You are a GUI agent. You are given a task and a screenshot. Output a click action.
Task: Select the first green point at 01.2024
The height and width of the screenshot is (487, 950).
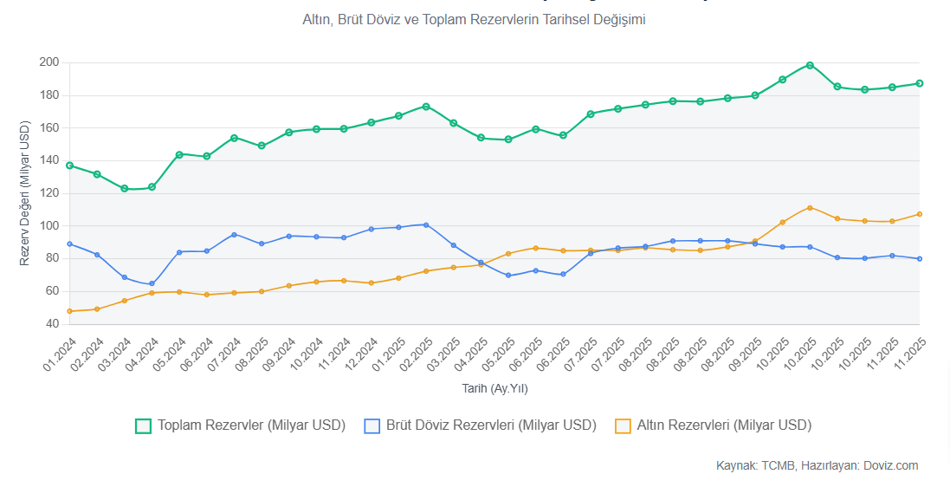click(x=69, y=166)
